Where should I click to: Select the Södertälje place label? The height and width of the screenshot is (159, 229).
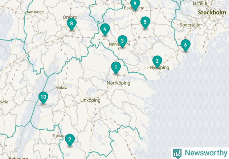pos(190,25)
